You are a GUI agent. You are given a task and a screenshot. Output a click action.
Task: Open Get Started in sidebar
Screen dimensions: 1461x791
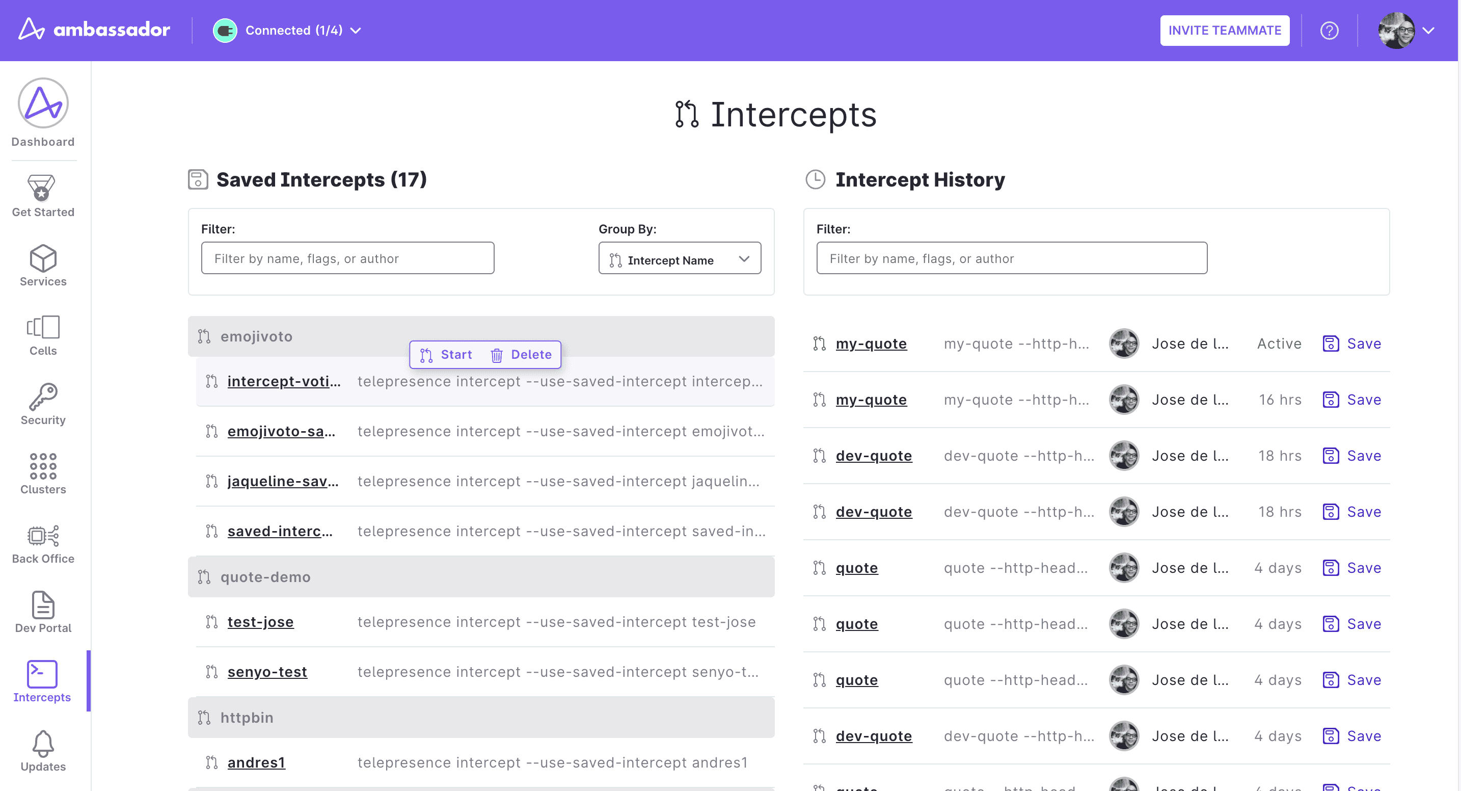tap(43, 196)
